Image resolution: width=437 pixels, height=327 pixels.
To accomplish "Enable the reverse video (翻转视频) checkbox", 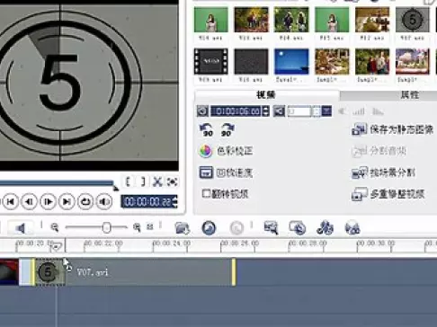I will pos(206,193).
